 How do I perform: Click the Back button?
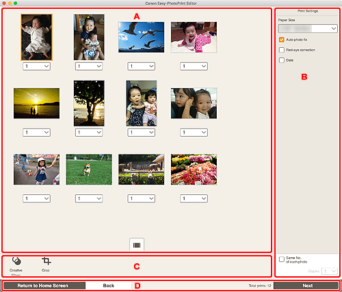(109, 286)
